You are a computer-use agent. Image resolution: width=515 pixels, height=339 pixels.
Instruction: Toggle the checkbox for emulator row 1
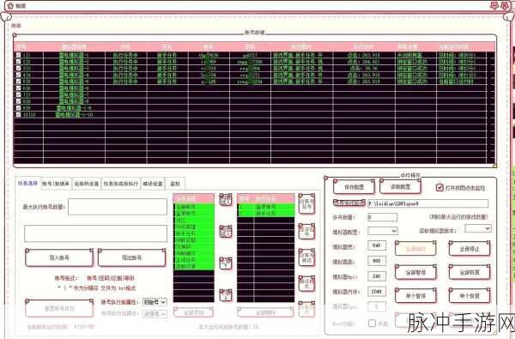18,55
